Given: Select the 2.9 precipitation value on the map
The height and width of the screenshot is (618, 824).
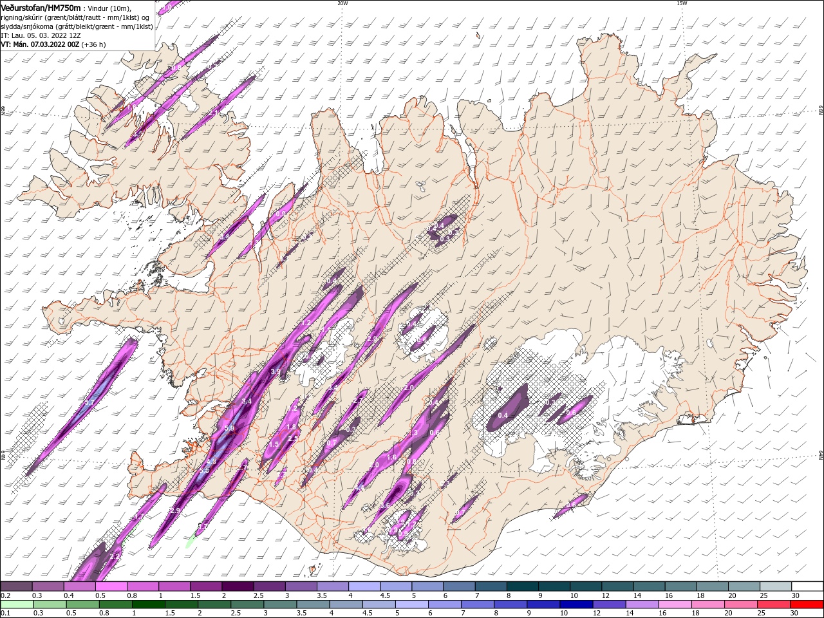Looking at the screenshot, I should click(175, 510).
